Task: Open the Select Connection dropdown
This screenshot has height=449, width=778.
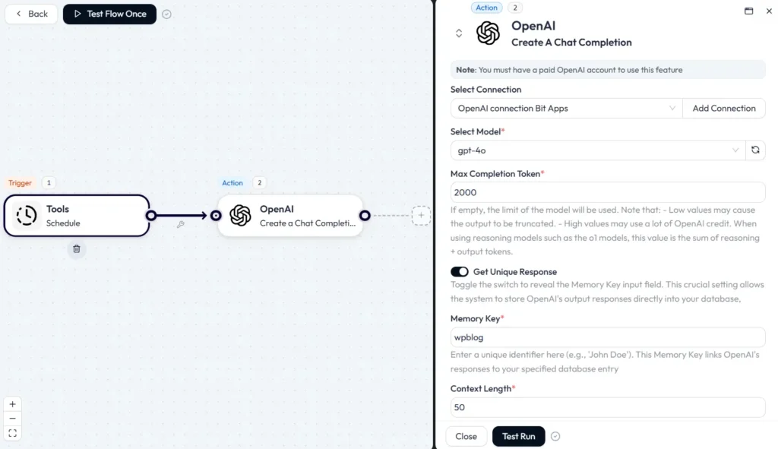Action: click(x=566, y=109)
